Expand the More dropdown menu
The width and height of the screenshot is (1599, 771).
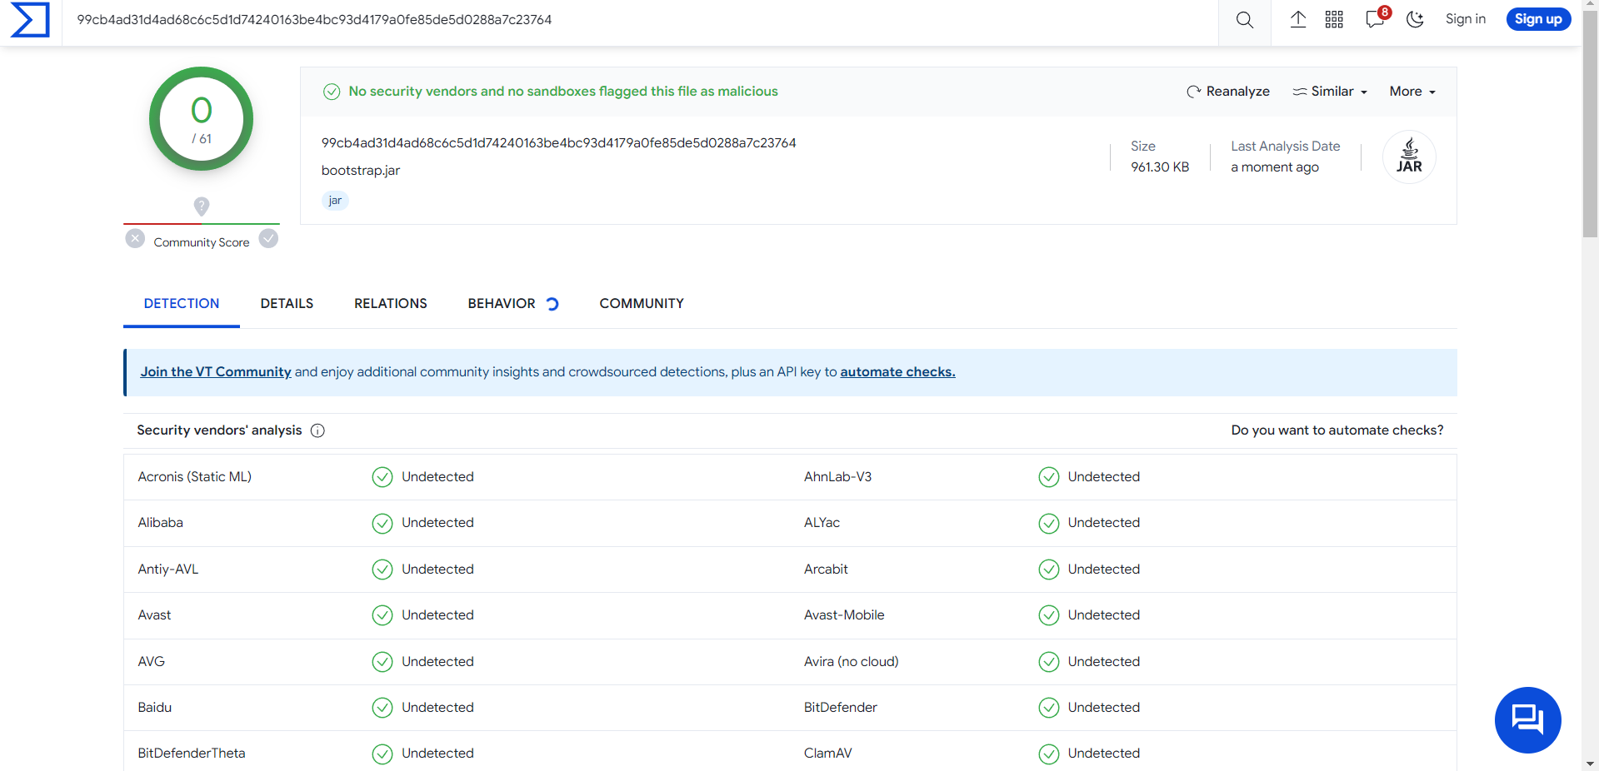point(1412,92)
